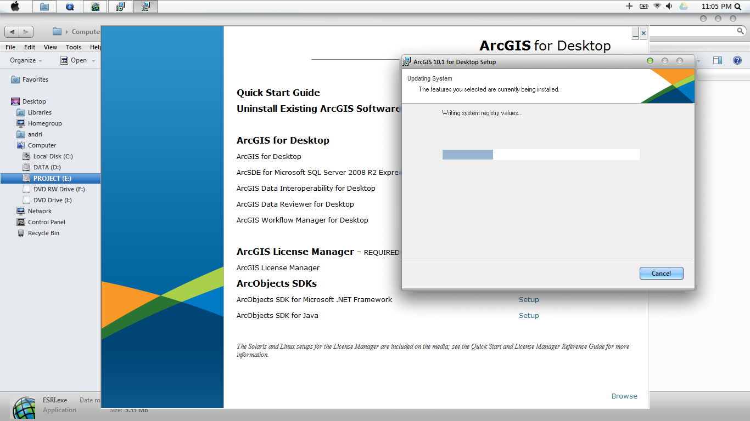Open Control Panel from the sidebar

[x=46, y=222]
